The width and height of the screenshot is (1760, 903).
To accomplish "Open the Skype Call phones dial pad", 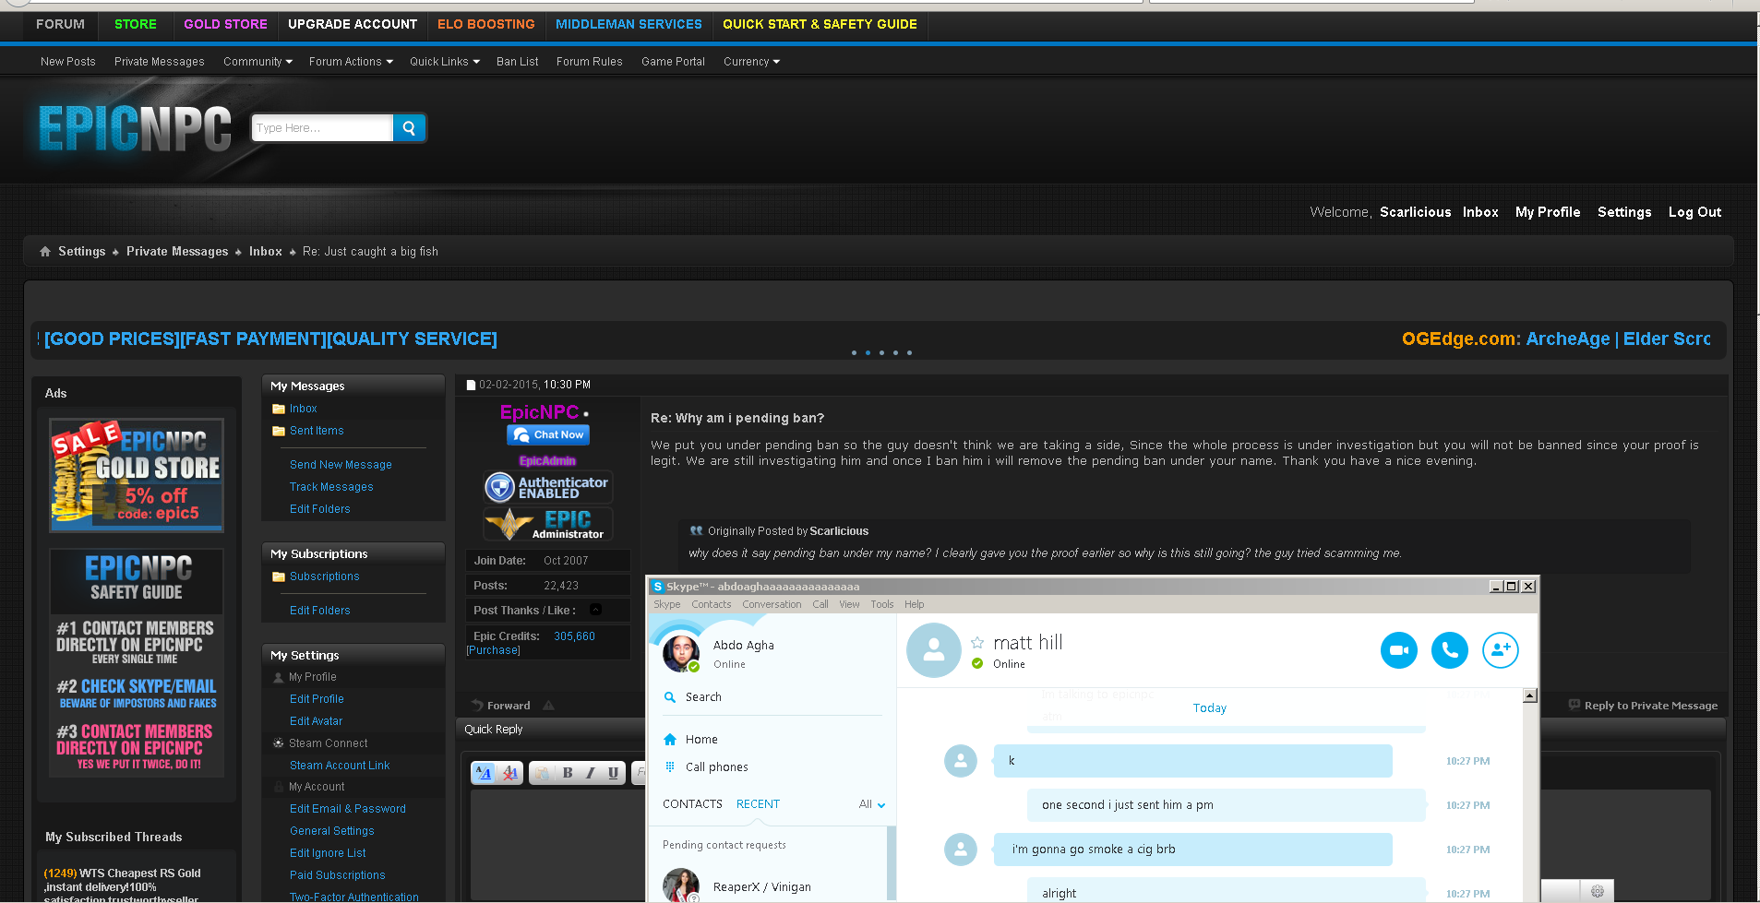I will pyautogui.click(x=670, y=767).
